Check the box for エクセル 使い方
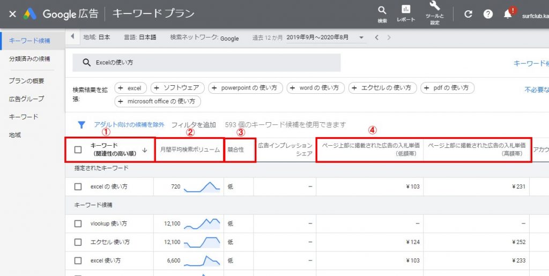 click(78, 242)
